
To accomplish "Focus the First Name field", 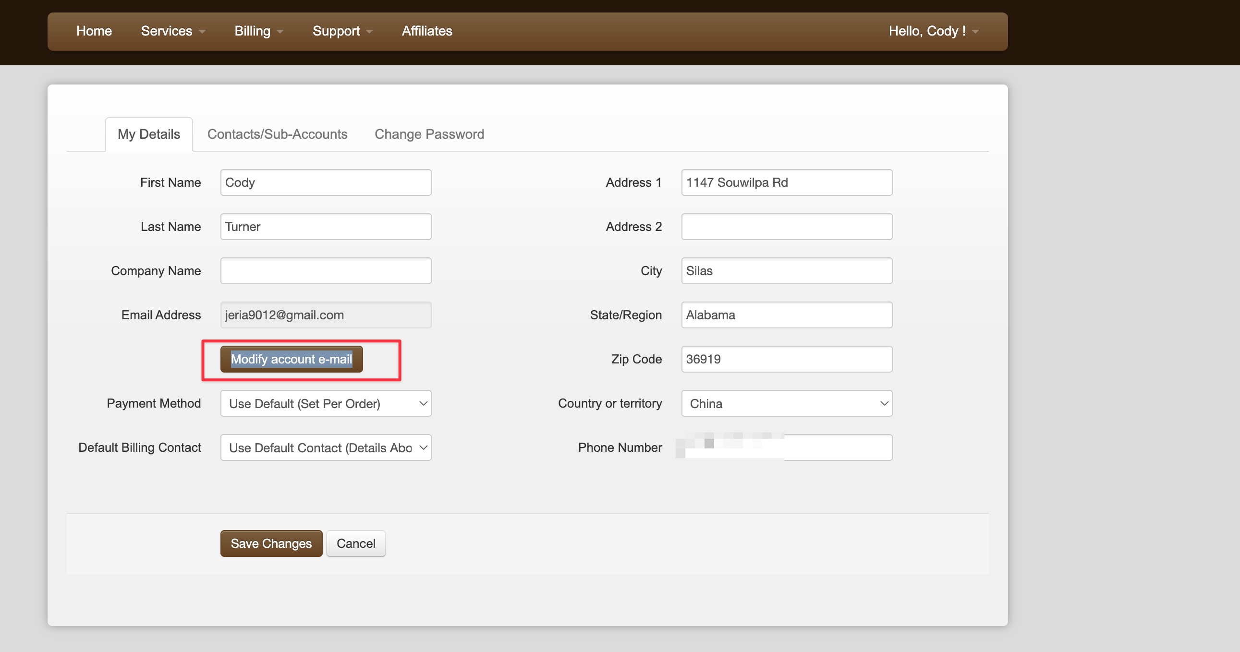I will (326, 182).
